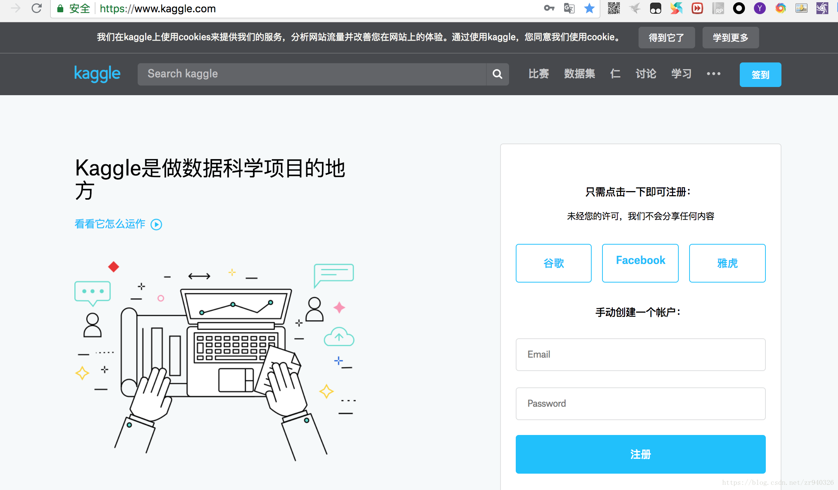Viewport: 838px width, 490px height.
Task: Click the 签到 sign-in button
Action: pos(760,75)
